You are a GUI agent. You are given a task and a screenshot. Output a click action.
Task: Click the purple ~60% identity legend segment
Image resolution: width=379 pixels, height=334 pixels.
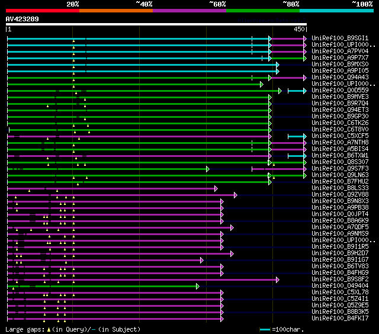pos(189,11)
